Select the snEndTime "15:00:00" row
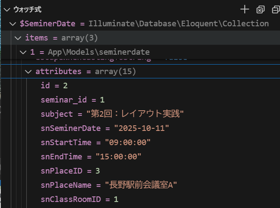Screen dimensions: 280x208 [140, 157]
